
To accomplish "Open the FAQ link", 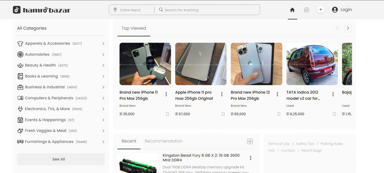I will (271, 151).
